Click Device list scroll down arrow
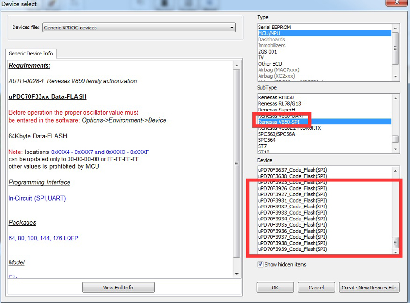 [396, 252]
